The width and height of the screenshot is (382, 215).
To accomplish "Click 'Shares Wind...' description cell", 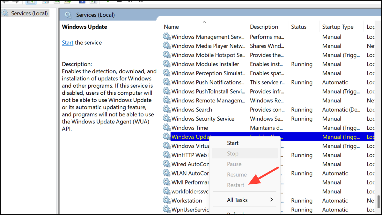I will (267, 46).
